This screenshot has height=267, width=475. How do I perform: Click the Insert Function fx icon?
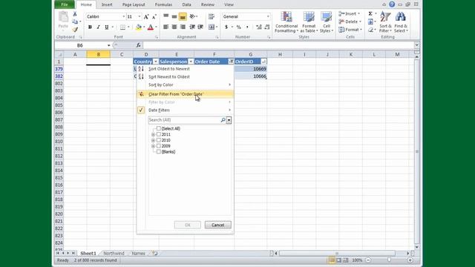(x=139, y=45)
